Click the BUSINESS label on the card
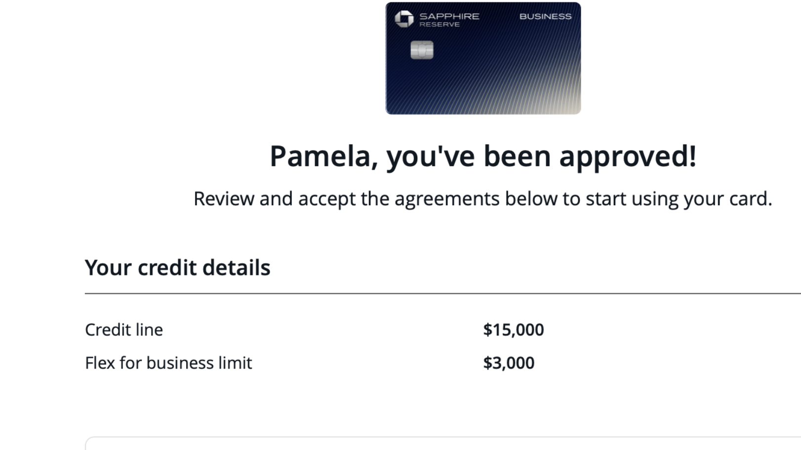The image size is (801, 450). click(545, 16)
